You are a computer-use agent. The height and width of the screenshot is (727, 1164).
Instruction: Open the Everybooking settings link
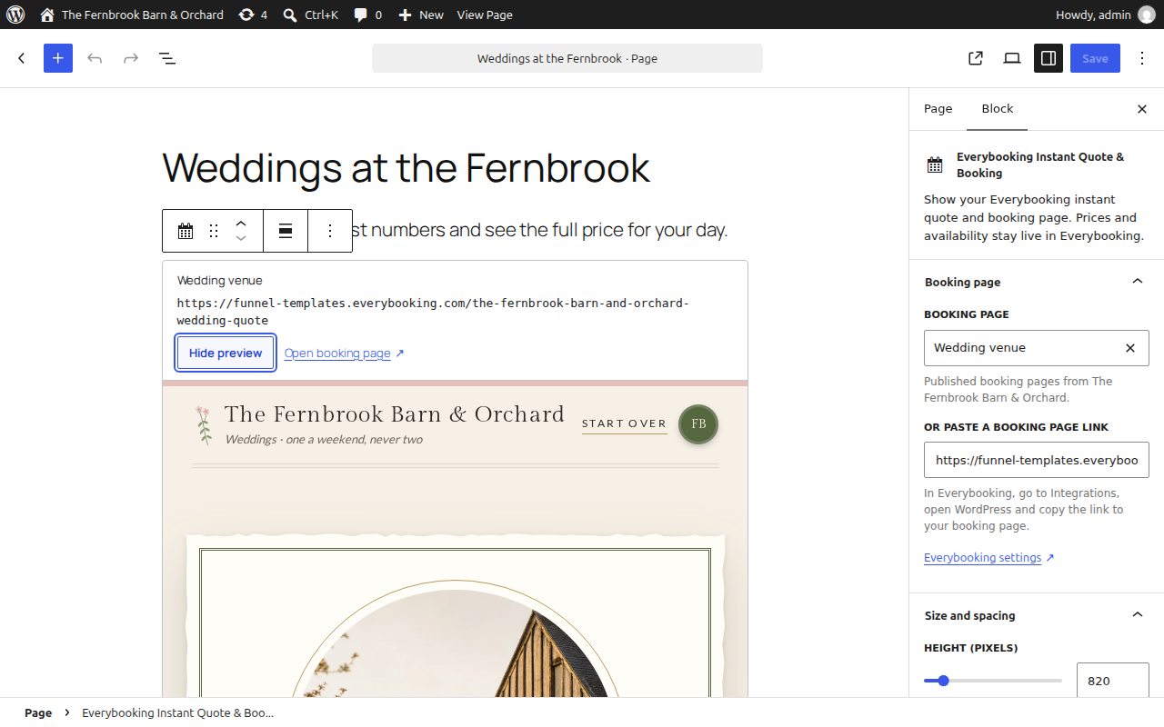pyautogui.click(x=988, y=557)
